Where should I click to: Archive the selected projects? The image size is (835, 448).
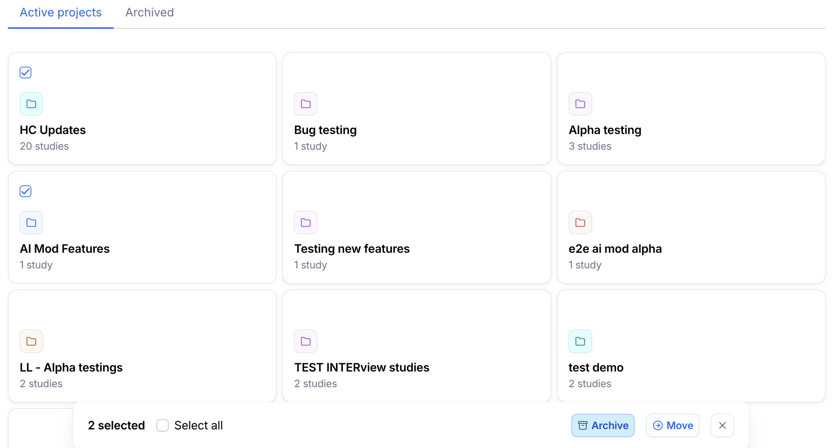[x=603, y=425]
